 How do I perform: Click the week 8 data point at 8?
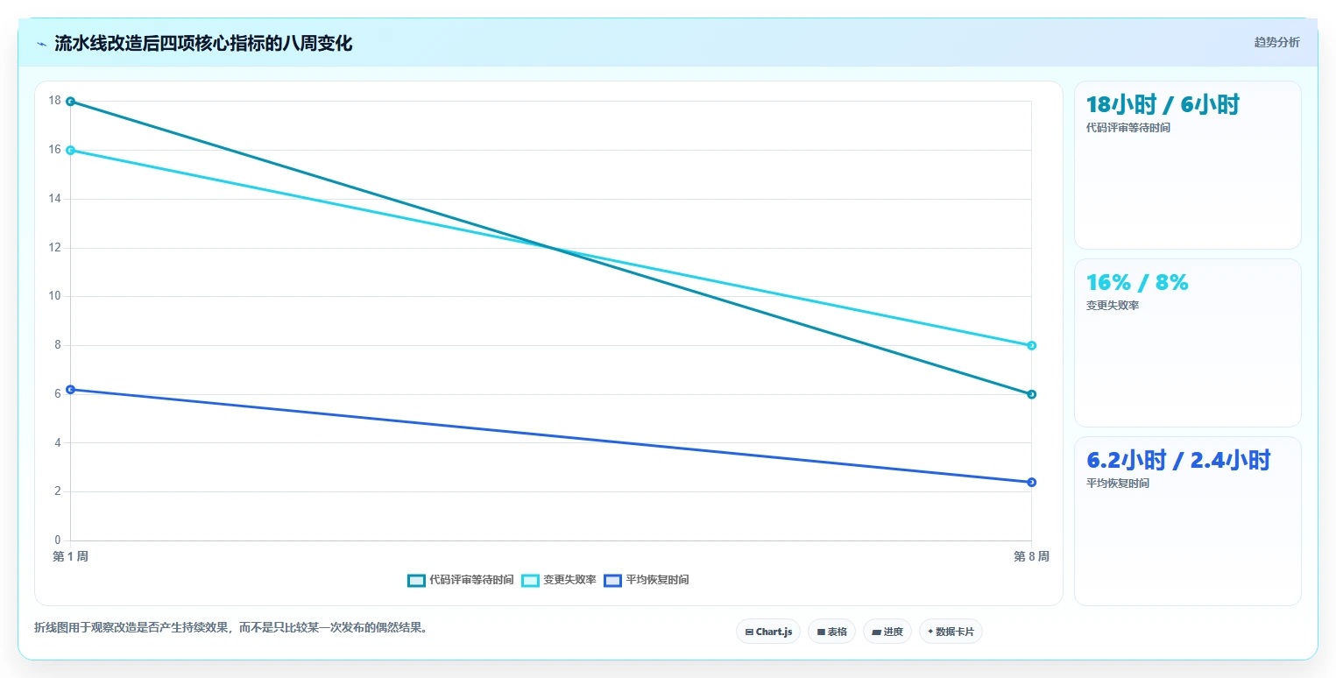[1031, 345]
